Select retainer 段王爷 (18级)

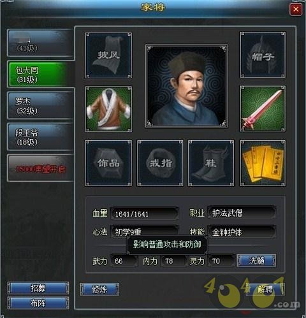tap(40, 136)
